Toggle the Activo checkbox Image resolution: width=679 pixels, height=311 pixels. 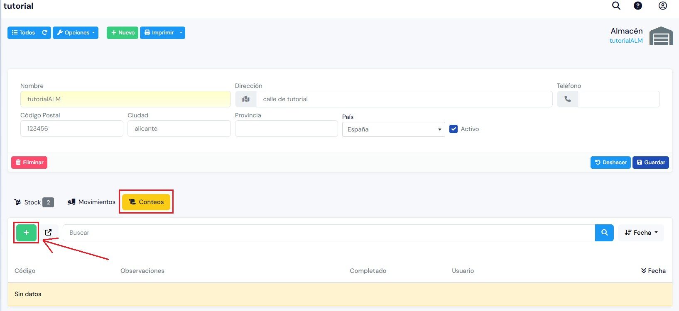453,129
